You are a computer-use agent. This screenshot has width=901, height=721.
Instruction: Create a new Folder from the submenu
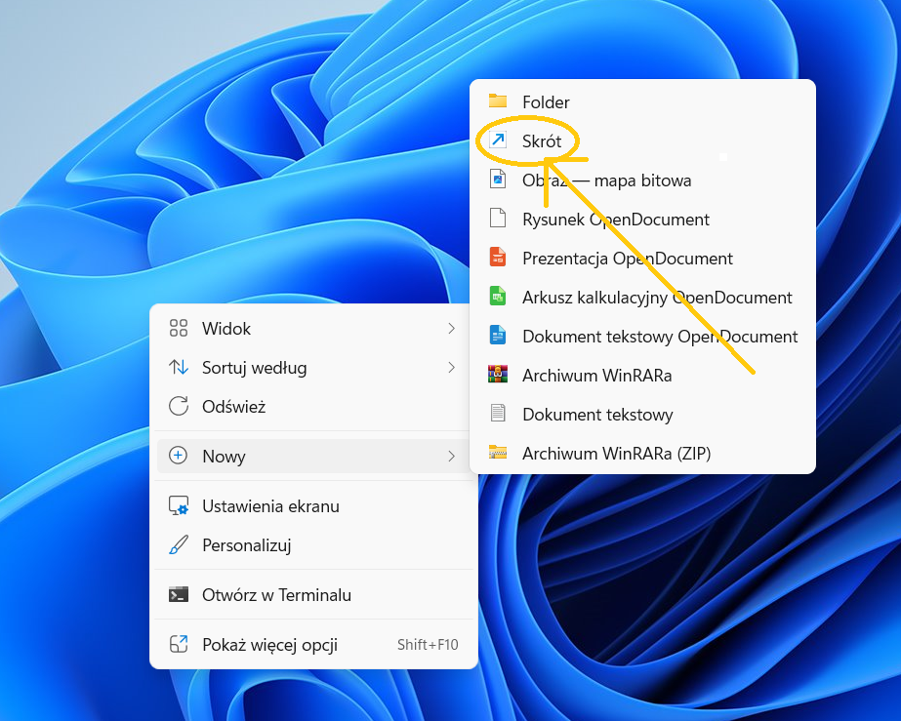coord(642,101)
